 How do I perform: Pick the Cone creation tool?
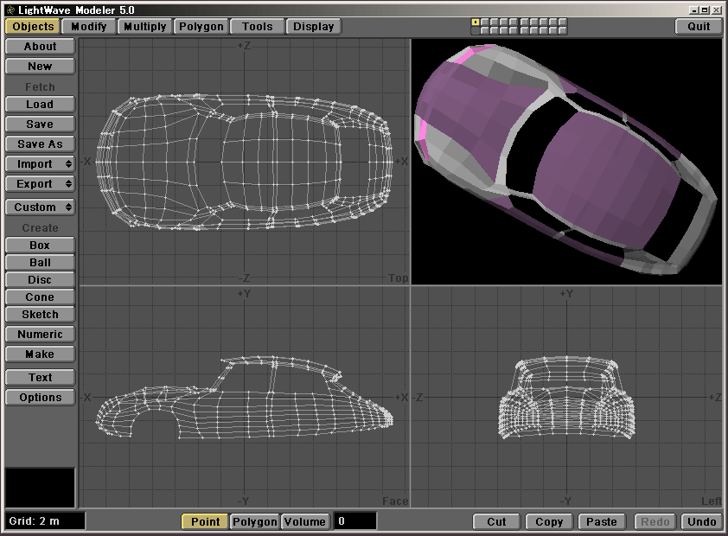point(40,297)
